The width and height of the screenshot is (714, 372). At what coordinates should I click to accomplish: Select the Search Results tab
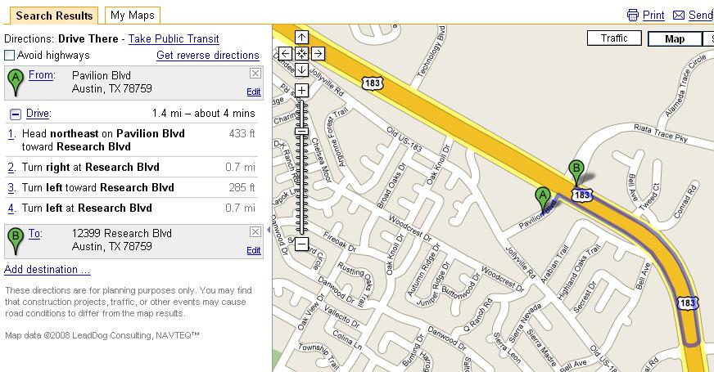point(54,16)
